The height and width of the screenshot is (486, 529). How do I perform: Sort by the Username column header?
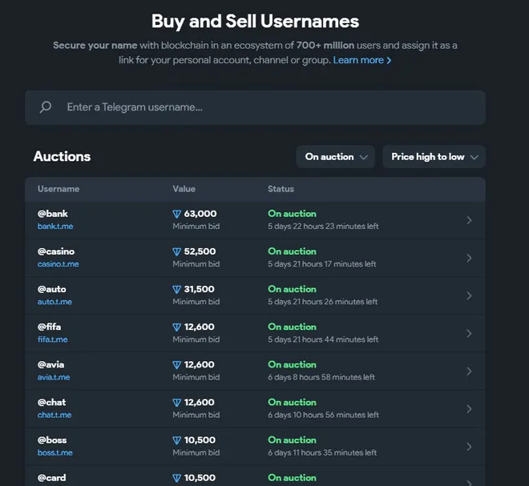[x=59, y=189]
